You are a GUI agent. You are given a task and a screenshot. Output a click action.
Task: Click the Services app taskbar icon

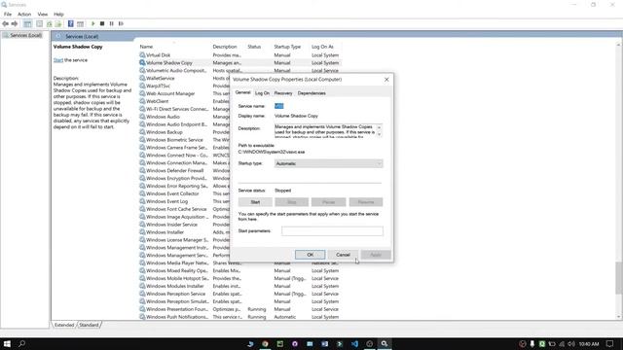(385, 343)
